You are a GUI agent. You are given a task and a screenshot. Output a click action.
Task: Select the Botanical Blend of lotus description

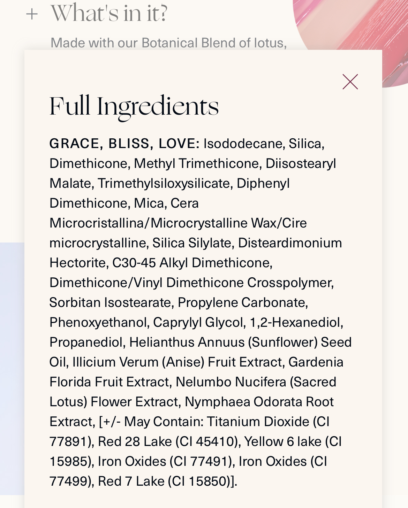click(169, 43)
